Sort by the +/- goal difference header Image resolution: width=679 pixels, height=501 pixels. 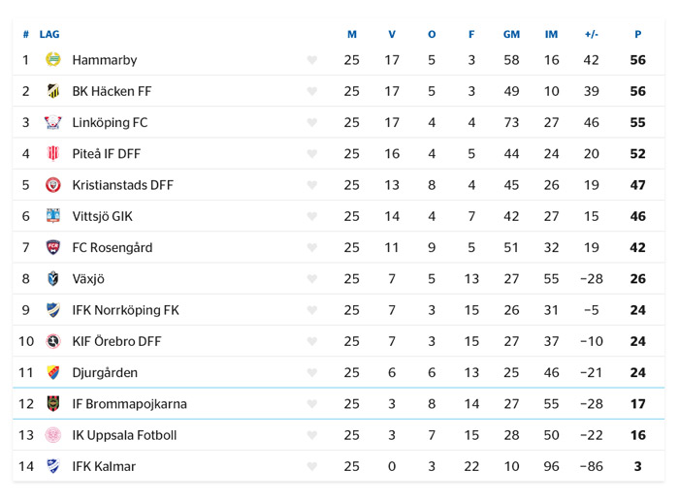pos(591,34)
